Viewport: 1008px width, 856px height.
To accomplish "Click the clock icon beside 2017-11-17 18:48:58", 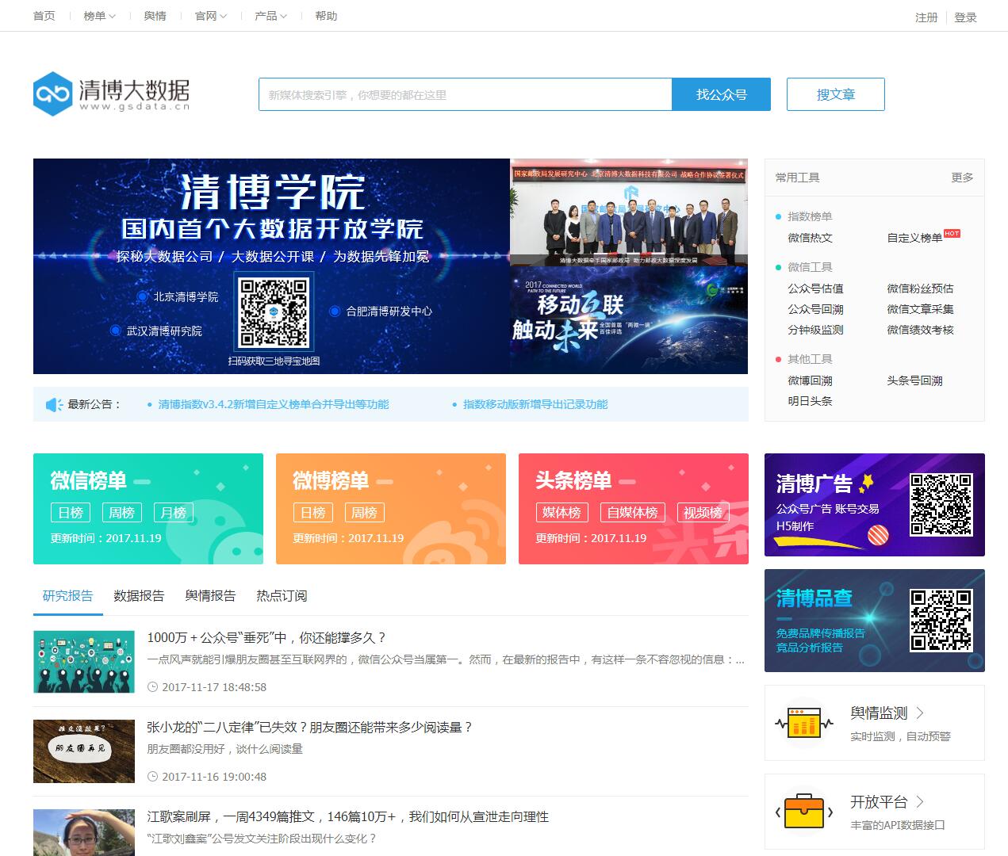I will point(152,687).
